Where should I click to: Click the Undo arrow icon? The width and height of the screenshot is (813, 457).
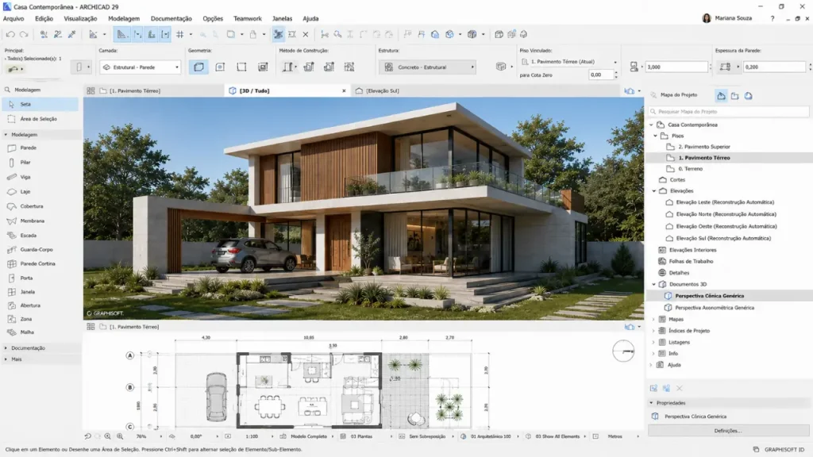(x=10, y=34)
